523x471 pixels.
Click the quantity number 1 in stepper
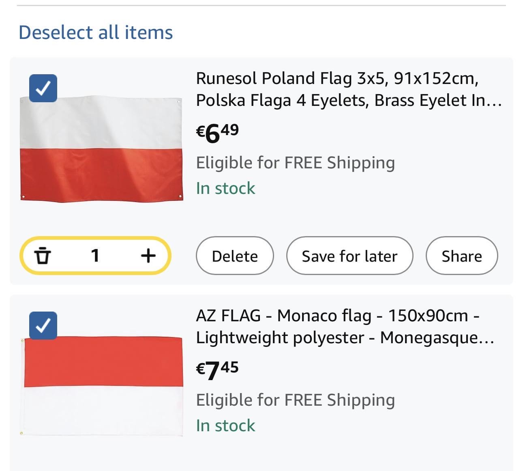(95, 256)
